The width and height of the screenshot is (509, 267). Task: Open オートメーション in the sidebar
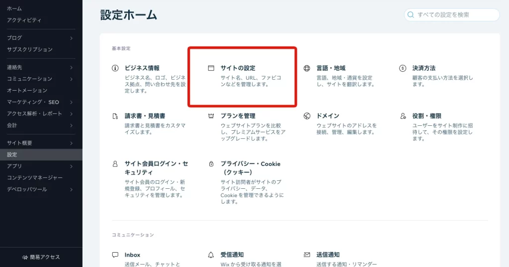tap(27, 91)
